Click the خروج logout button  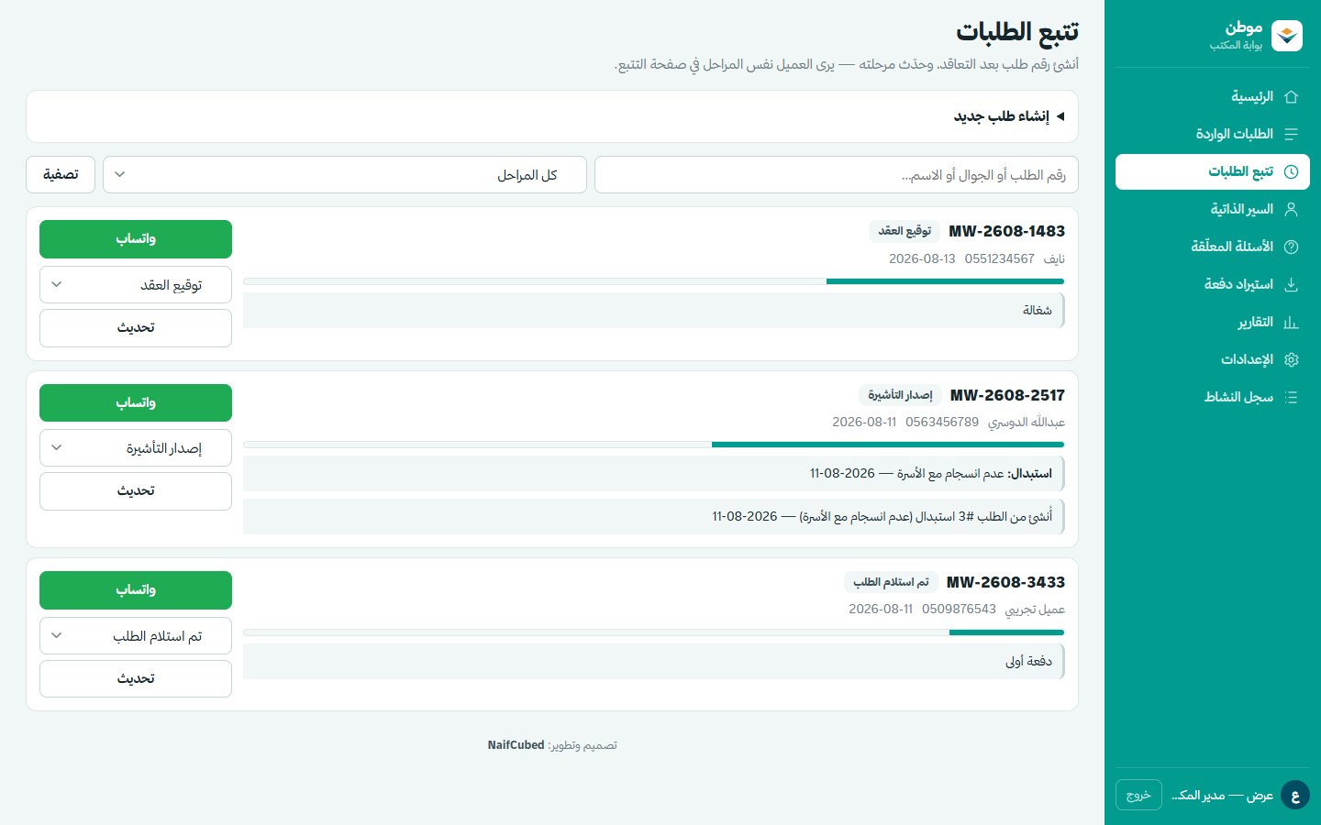click(x=1138, y=795)
